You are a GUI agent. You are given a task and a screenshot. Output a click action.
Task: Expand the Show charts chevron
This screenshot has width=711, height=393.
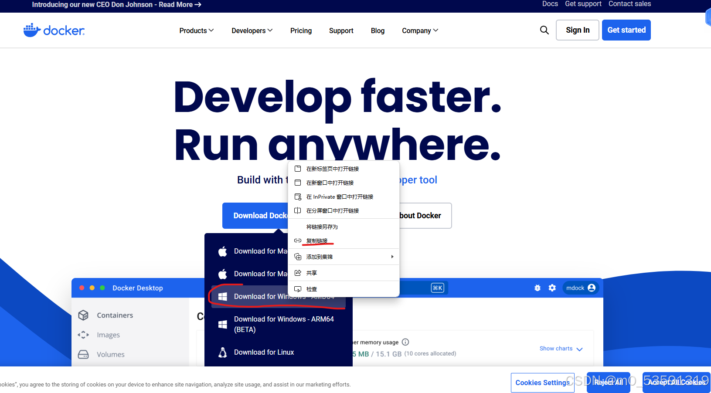[x=579, y=349]
